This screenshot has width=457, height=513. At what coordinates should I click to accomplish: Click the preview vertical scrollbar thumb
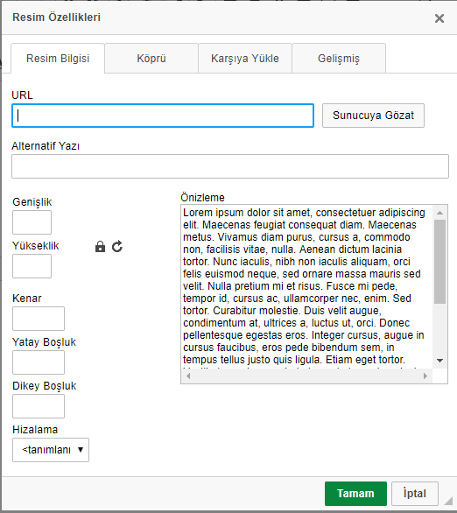click(x=440, y=262)
